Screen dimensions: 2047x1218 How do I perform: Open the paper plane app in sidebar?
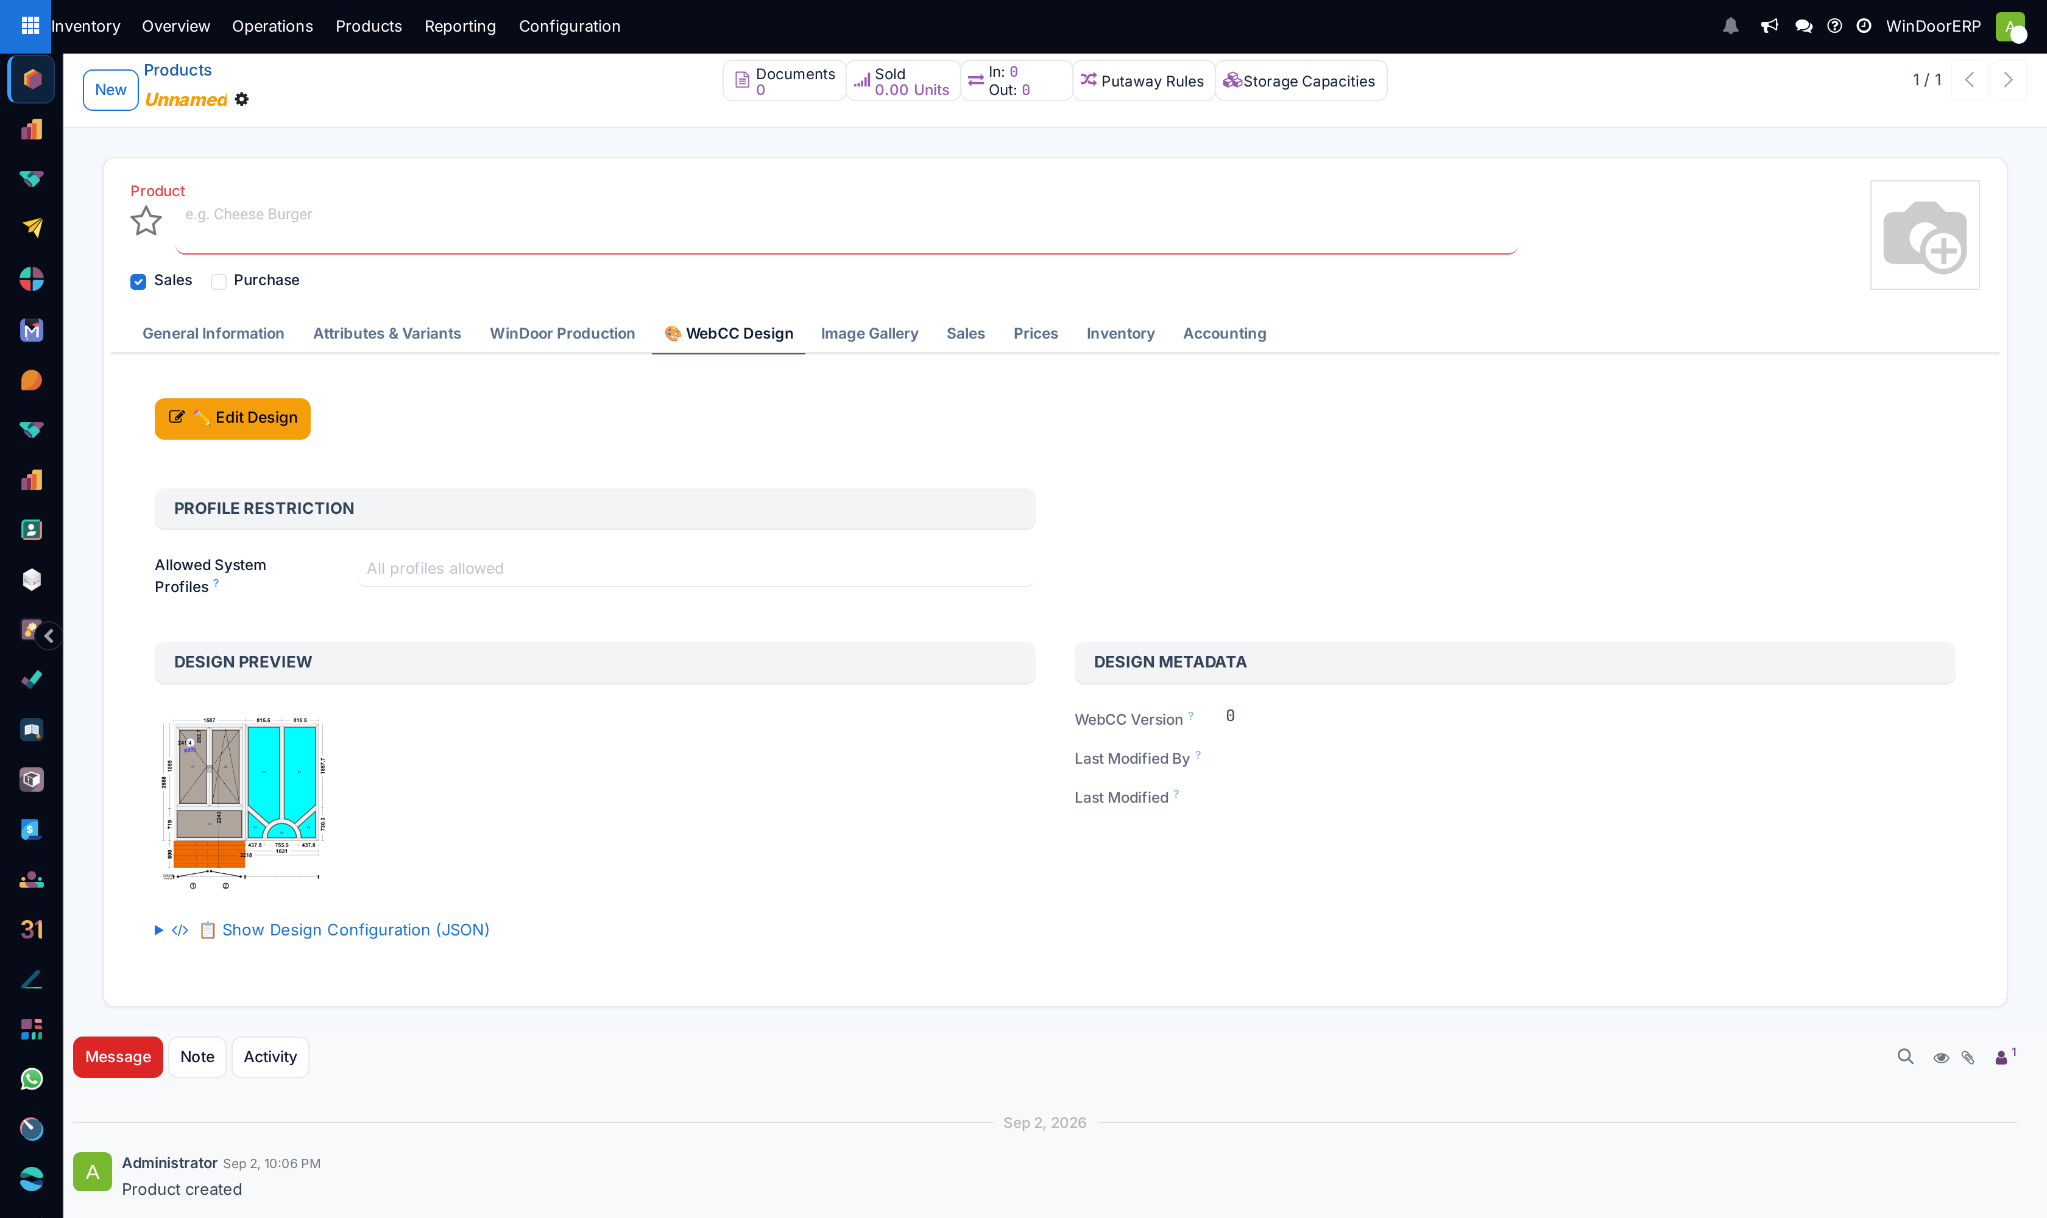31,228
